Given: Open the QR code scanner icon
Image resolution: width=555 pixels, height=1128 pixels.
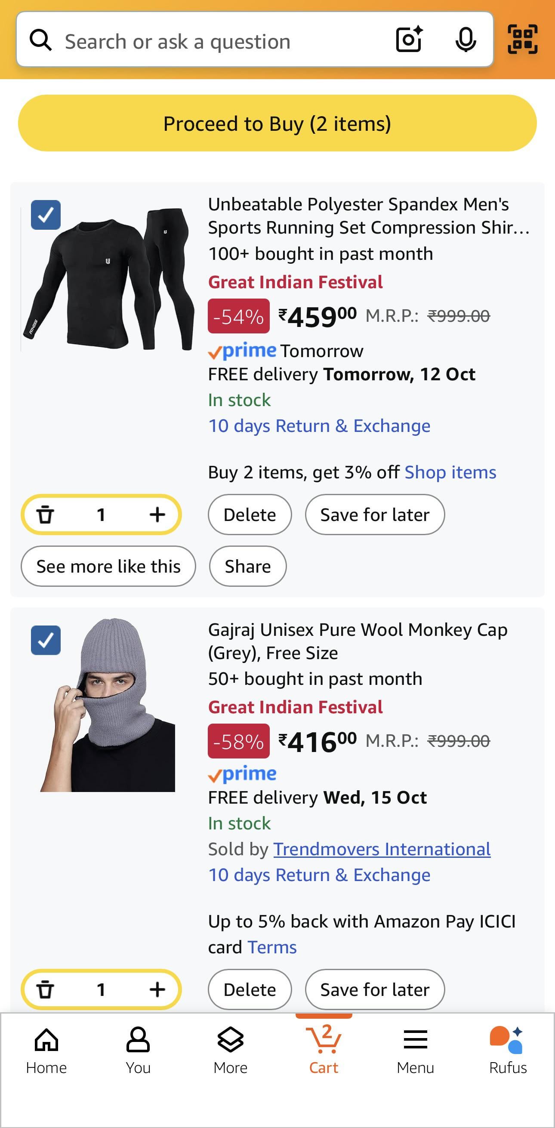Looking at the screenshot, I should (522, 40).
